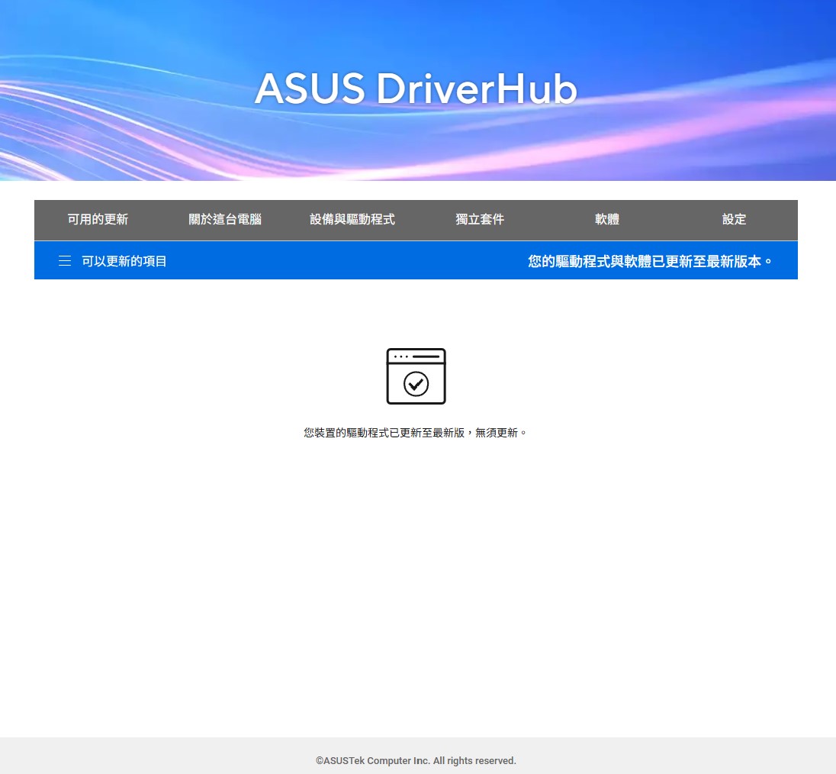Switch to the 關於這台電腦 tab

(x=225, y=219)
